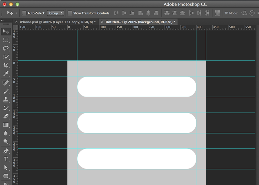Click the middle white rounded rectangle
Viewport: 259px width, 185px height.
[137, 123]
